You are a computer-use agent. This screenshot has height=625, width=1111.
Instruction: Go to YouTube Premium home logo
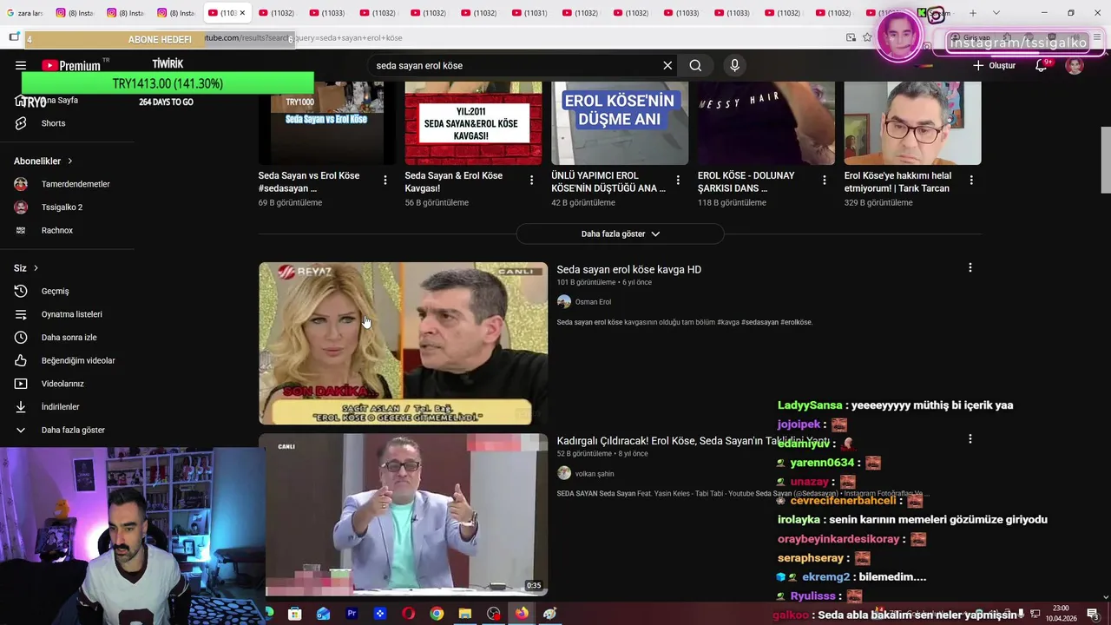pos(71,65)
